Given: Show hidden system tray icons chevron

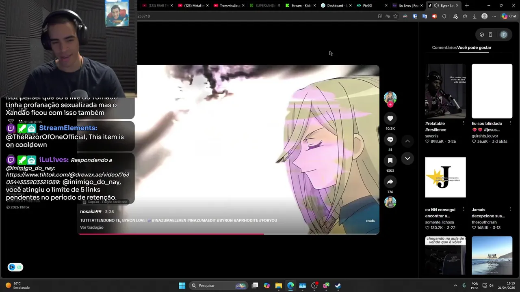Looking at the screenshot, I should [x=455, y=286].
